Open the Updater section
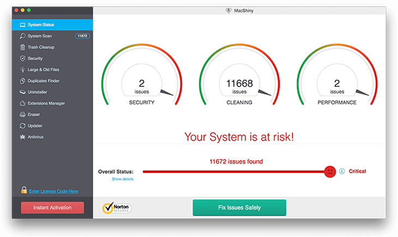This screenshot has height=237, width=398. coord(35,126)
